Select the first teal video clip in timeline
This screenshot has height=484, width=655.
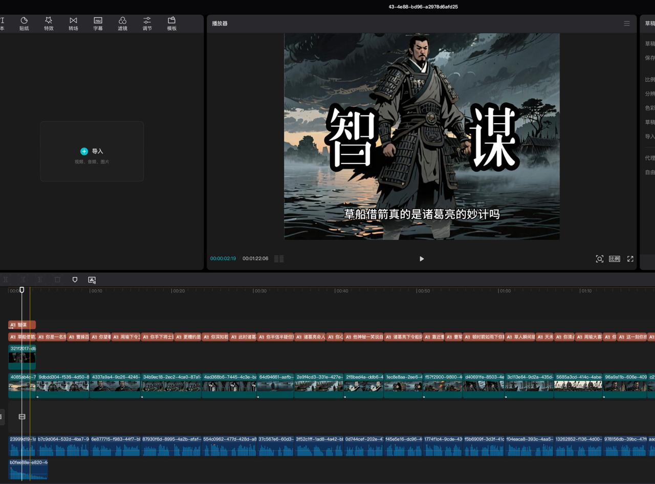coord(22,386)
